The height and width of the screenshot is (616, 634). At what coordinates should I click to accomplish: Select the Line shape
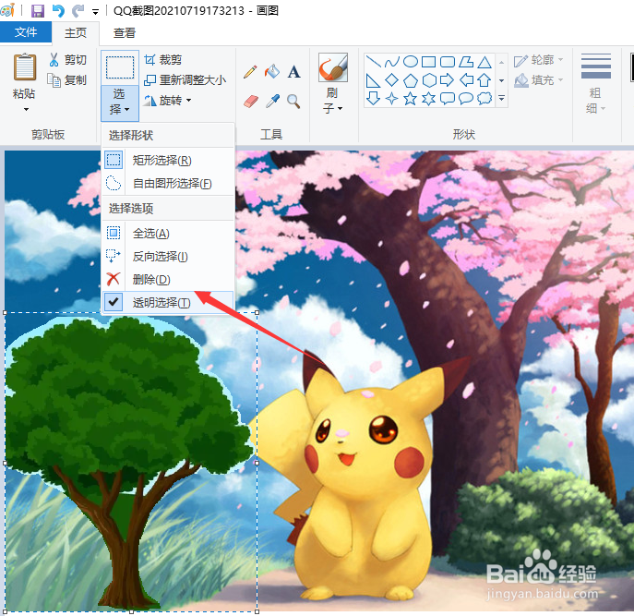pyautogui.click(x=373, y=62)
